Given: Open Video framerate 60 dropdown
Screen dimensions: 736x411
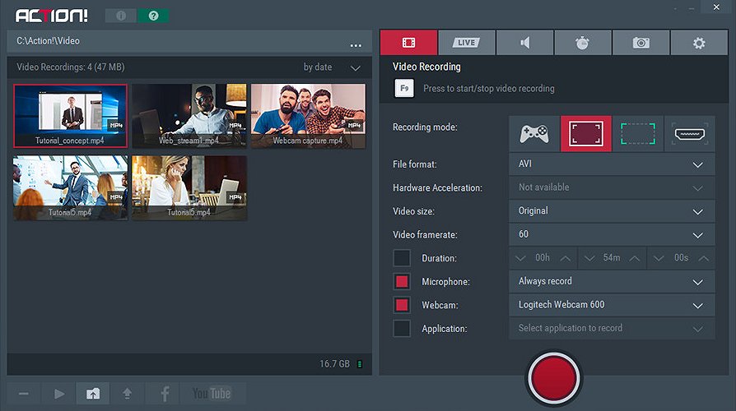Looking at the screenshot, I should (x=612, y=234).
